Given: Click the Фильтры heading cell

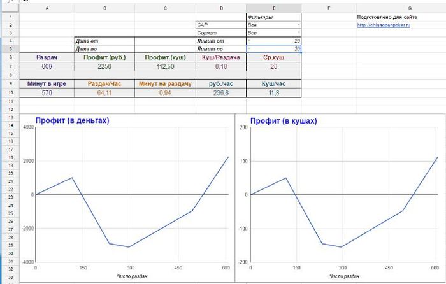Looking at the screenshot, I should pos(273,17).
